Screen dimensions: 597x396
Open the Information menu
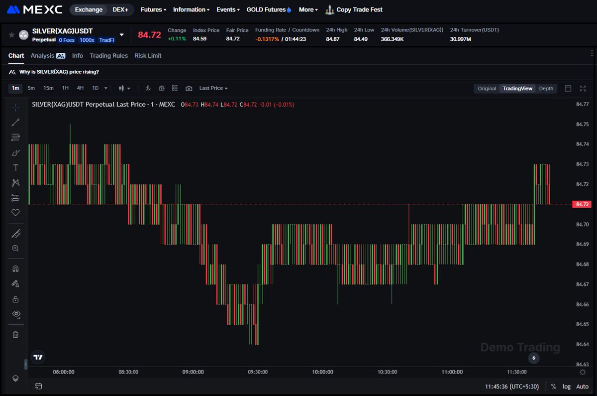click(x=191, y=9)
